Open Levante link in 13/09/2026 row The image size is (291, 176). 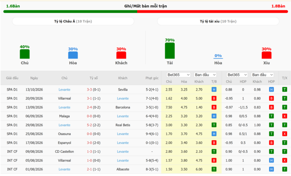tap(64, 108)
